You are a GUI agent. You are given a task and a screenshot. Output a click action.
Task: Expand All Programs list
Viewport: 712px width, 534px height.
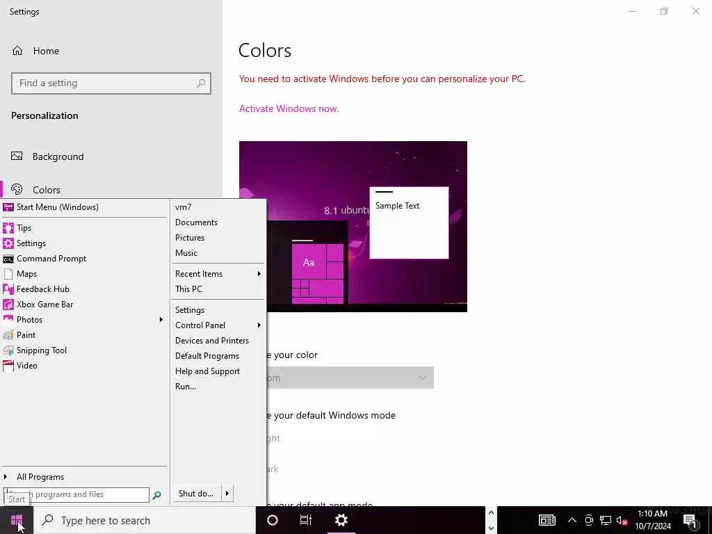tap(84, 477)
